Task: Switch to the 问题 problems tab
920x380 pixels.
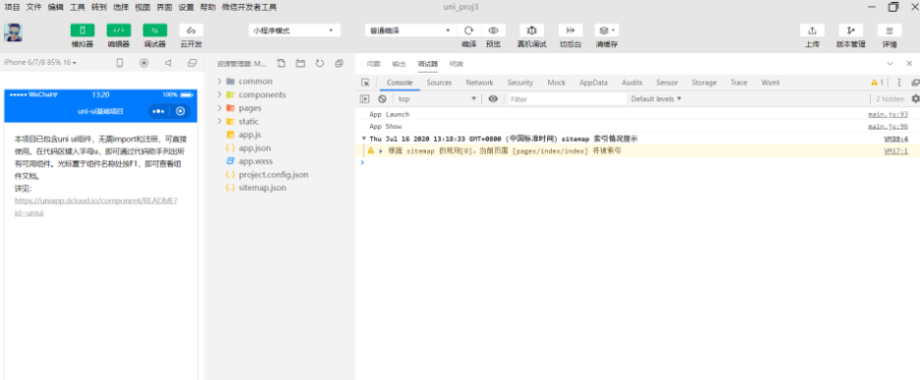Action: pos(374,63)
